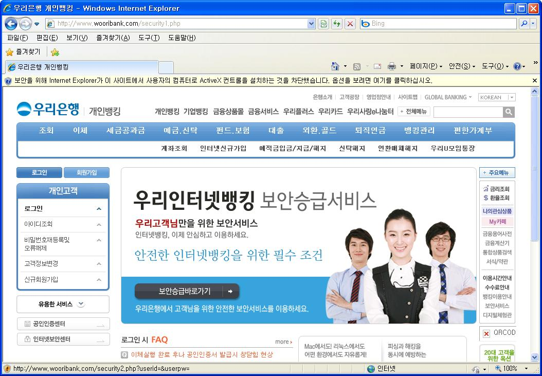Screen dimensions: 542x376
Task: Click the My카페 link
Action: point(497,221)
